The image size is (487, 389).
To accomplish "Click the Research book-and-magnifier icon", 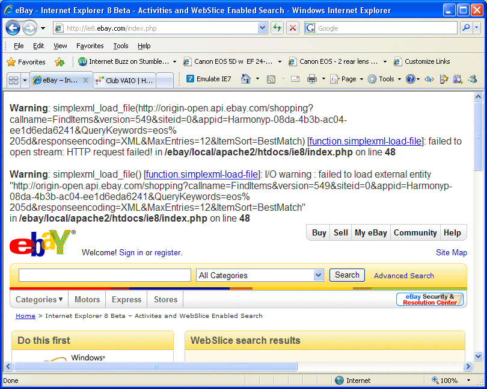I will (458, 79).
